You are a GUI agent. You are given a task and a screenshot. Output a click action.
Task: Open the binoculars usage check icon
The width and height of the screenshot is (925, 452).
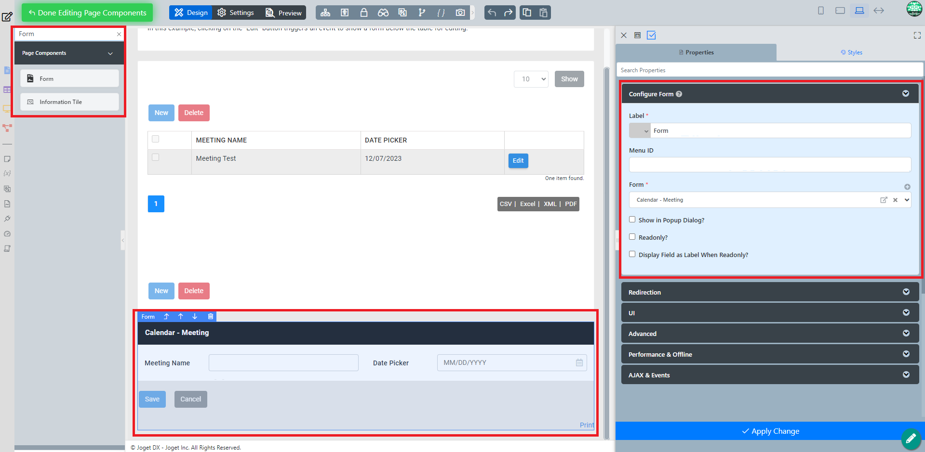point(383,13)
